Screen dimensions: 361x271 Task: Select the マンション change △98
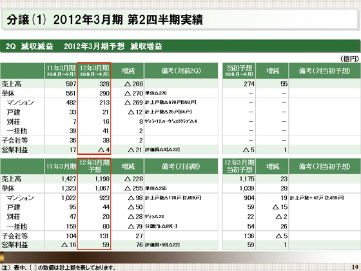(135, 197)
